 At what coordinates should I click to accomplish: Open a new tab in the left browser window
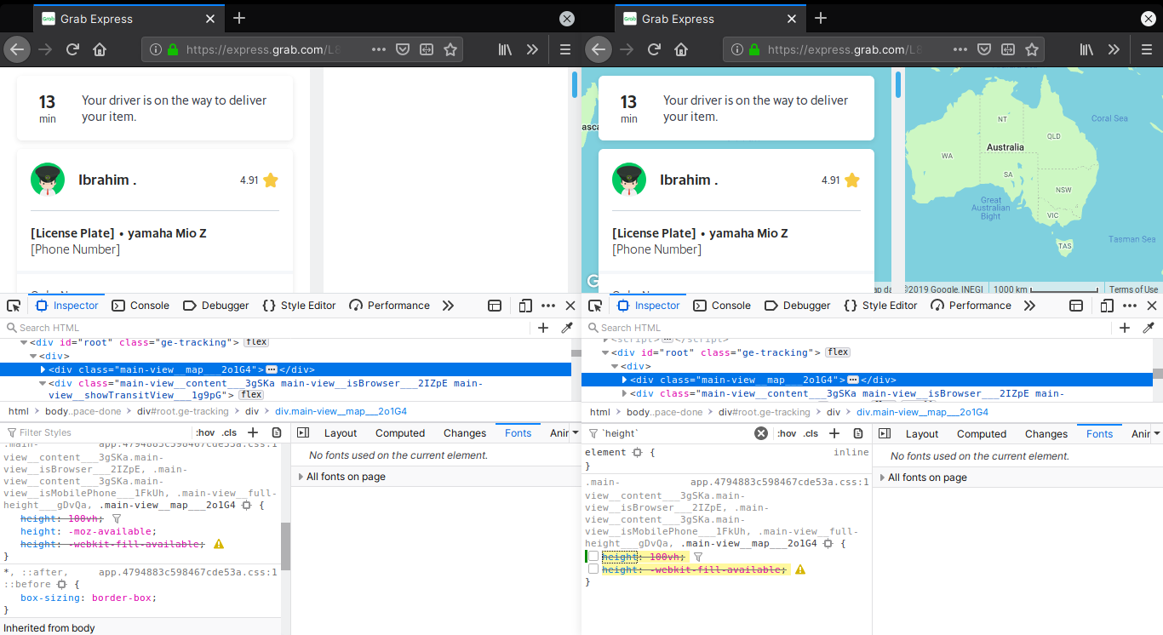tap(239, 18)
